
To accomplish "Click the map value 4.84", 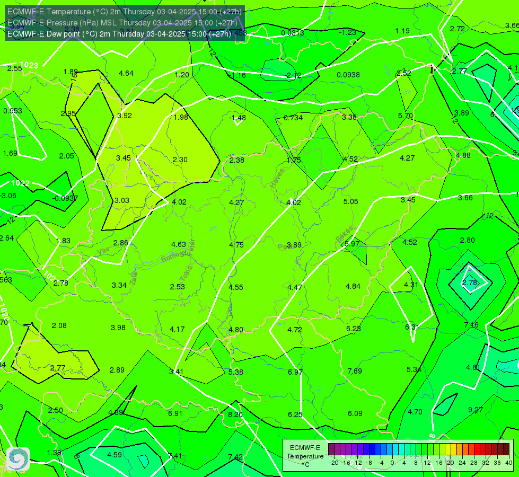I will pos(353,286).
